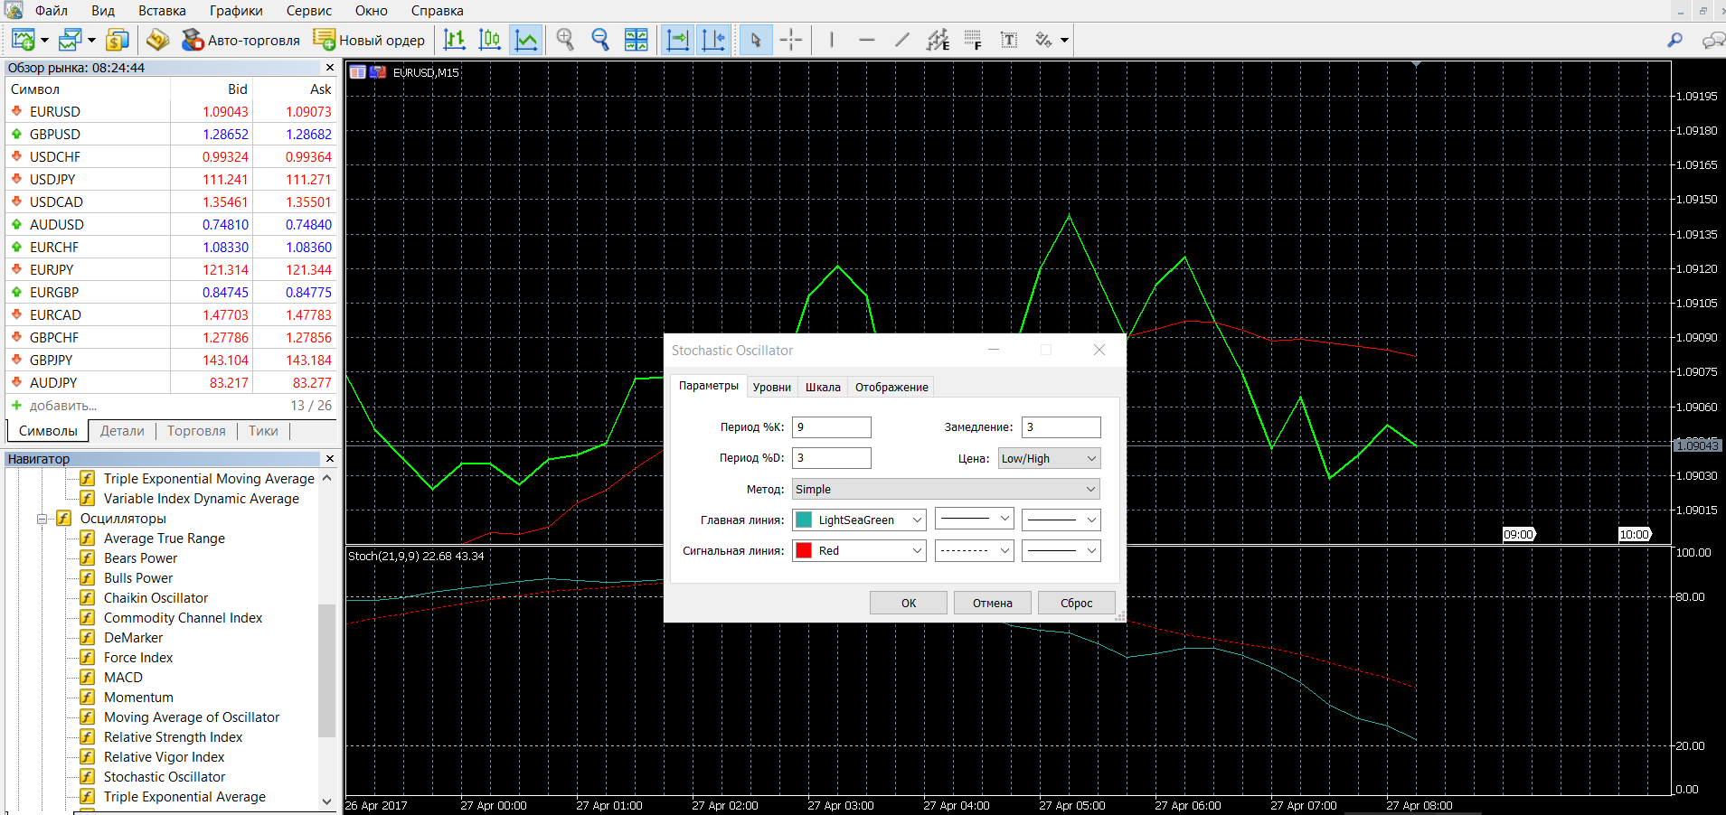Switch chart to candlesticks mode
The width and height of the screenshot is (1726, 815).
(489, 40)
